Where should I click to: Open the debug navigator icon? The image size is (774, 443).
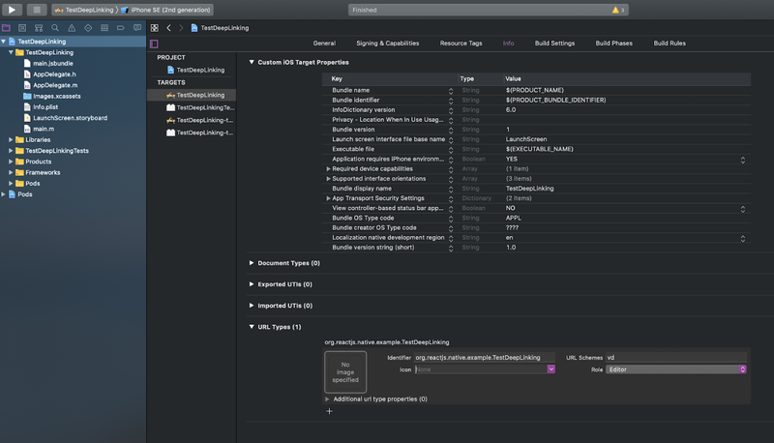tap(104, 28)
